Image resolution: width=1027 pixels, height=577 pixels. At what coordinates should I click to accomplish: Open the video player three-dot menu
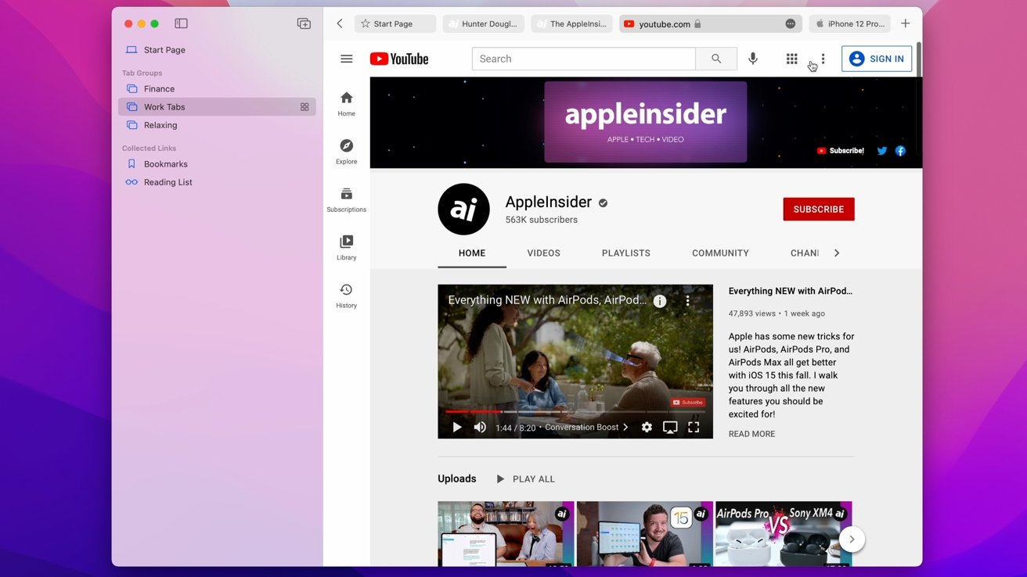pyautogui.click(x=688, y=301)
